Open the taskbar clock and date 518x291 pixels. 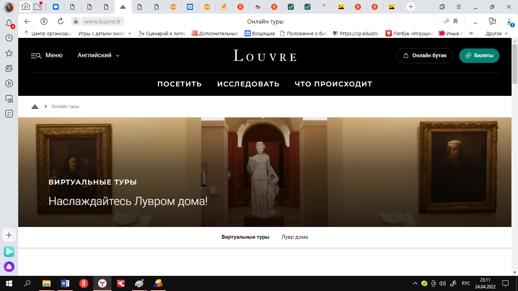(485, 283)
